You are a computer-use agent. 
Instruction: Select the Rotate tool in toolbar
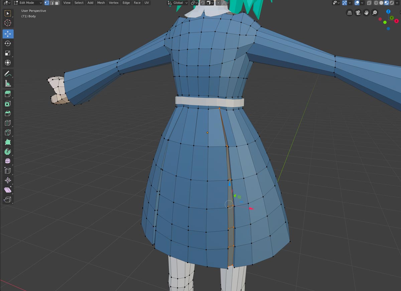8,43
